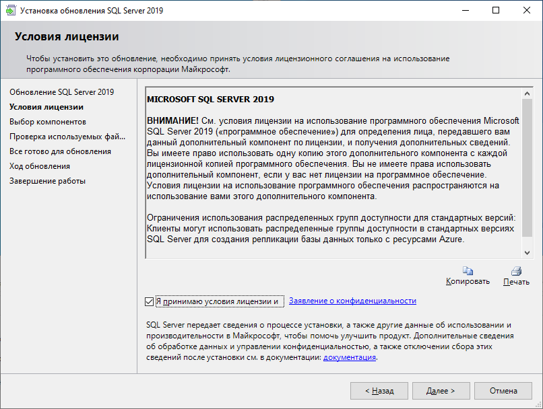Viewport: 543px width, 409px height.
Task: Select the 'Все готово для обновления' step
Action: (60, 151)
